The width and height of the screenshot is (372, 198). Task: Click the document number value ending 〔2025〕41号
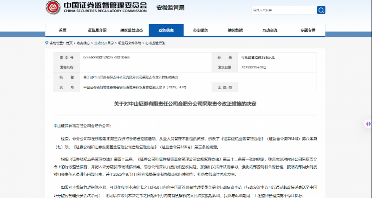[x=135, y=87]
